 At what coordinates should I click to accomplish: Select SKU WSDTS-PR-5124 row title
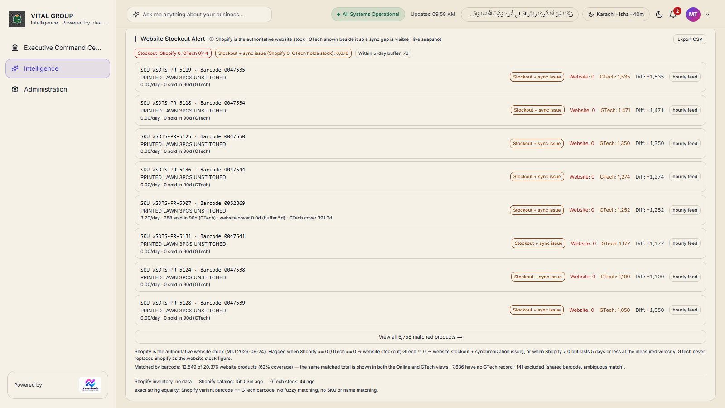click(x=193, y=270)
